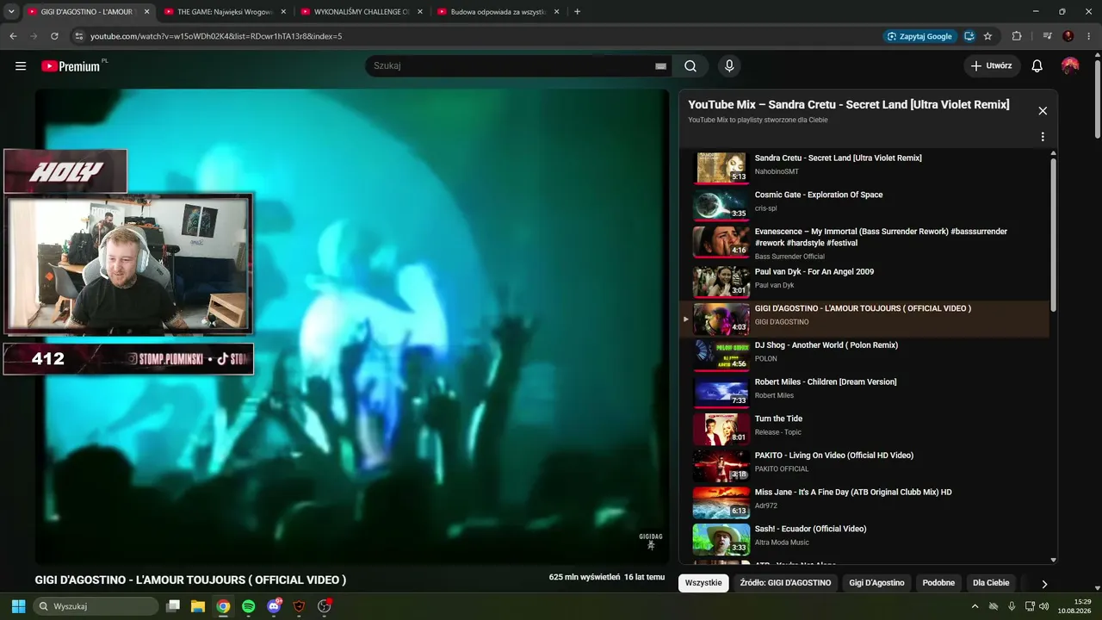Click the currently playing GIGI D'AGOSTINO playlist row
This screenshot has height=620, width=1102.
tap(864, 318)
